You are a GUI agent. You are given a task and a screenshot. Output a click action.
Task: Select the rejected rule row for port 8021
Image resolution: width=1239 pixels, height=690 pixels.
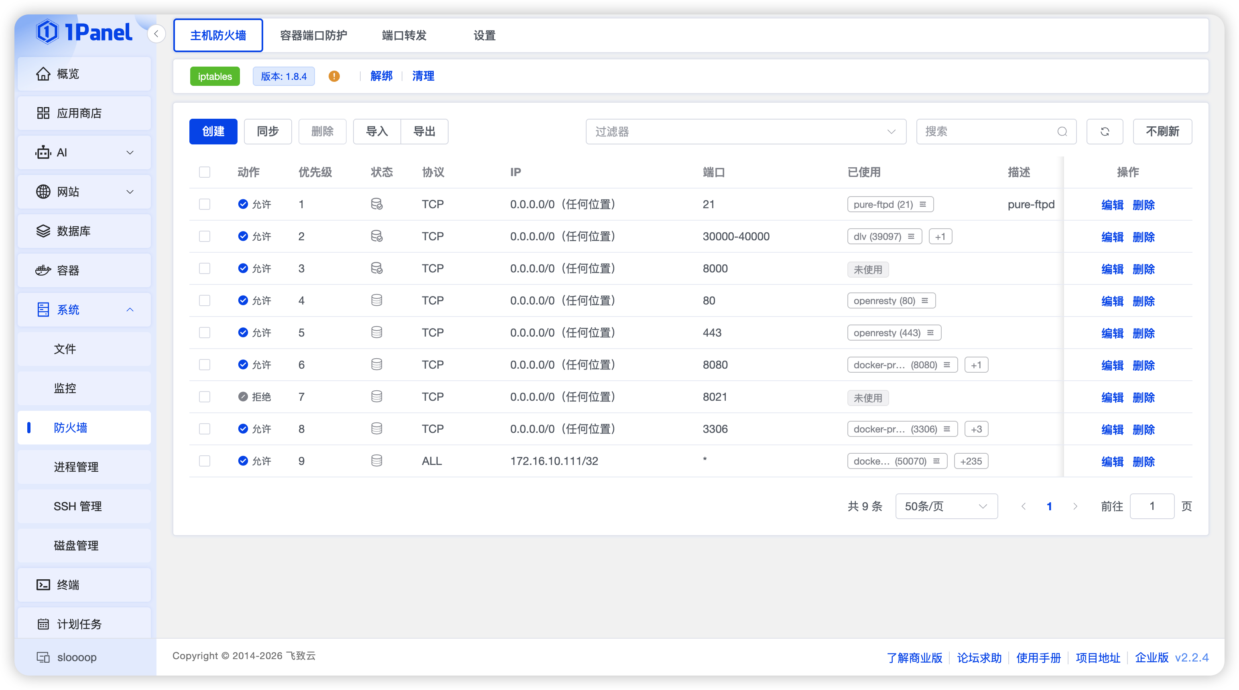pos(204,396)
